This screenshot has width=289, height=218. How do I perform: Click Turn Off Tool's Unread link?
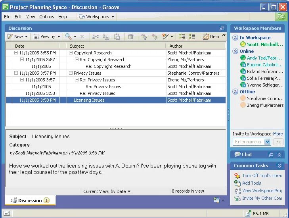258,176
